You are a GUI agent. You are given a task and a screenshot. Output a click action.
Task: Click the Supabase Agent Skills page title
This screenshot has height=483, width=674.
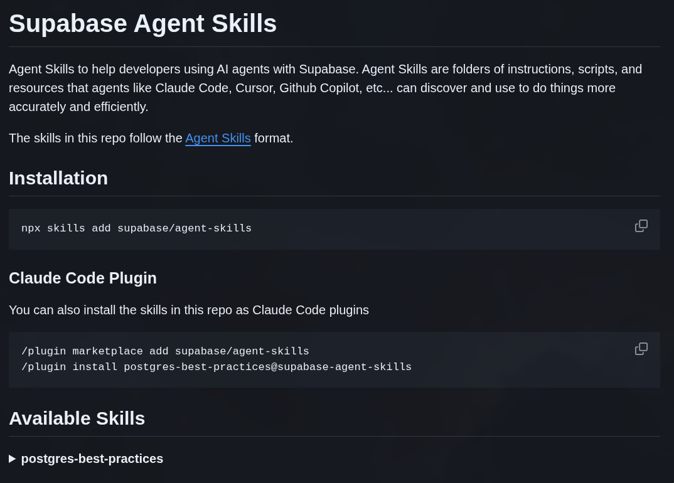pos(142,23)
